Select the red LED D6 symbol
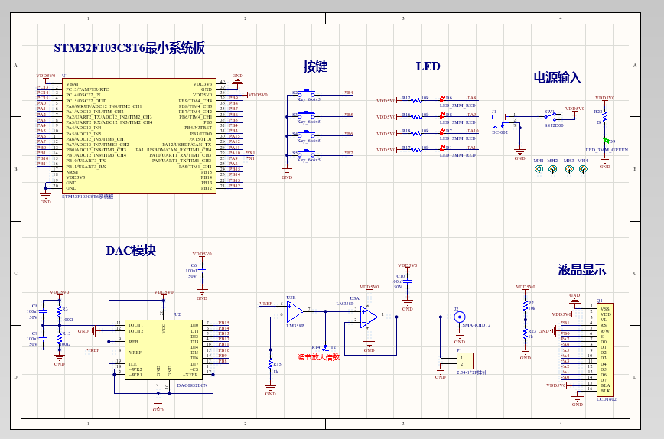This screenshot has height=439, width=664. coord(442,99)
